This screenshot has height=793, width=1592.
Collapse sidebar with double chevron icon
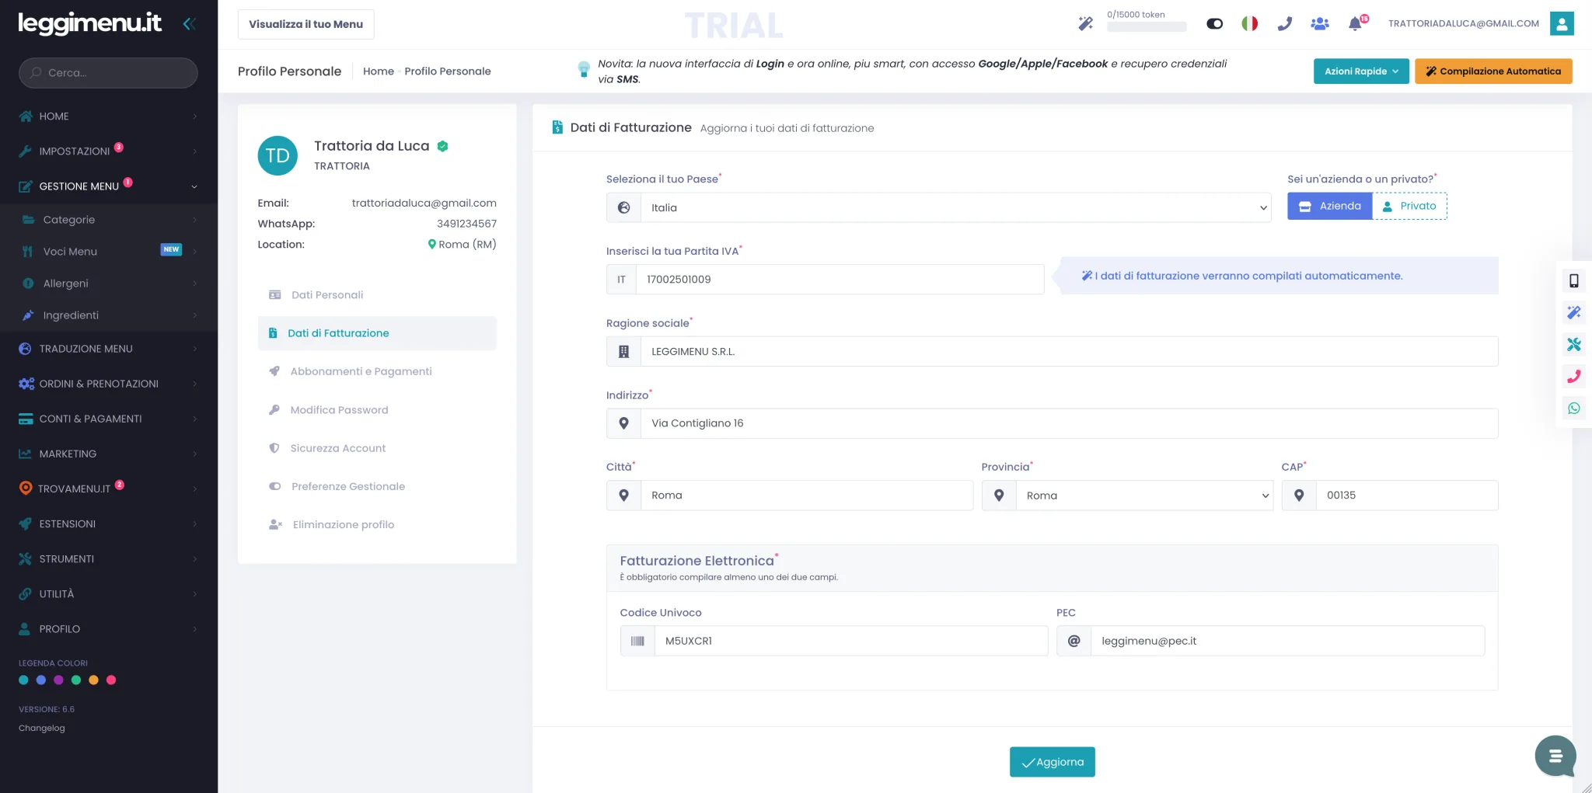[x=189, y=23]
